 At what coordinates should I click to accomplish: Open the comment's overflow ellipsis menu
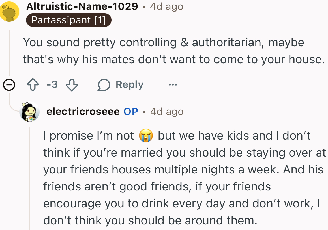pyautogui.click(x=173, y=84)
